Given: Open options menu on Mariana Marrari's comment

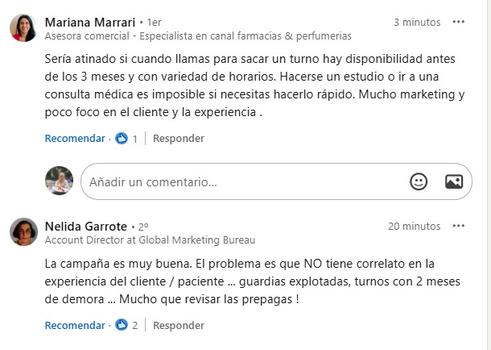Looking at the screenshot, I should tap(459, 22).
